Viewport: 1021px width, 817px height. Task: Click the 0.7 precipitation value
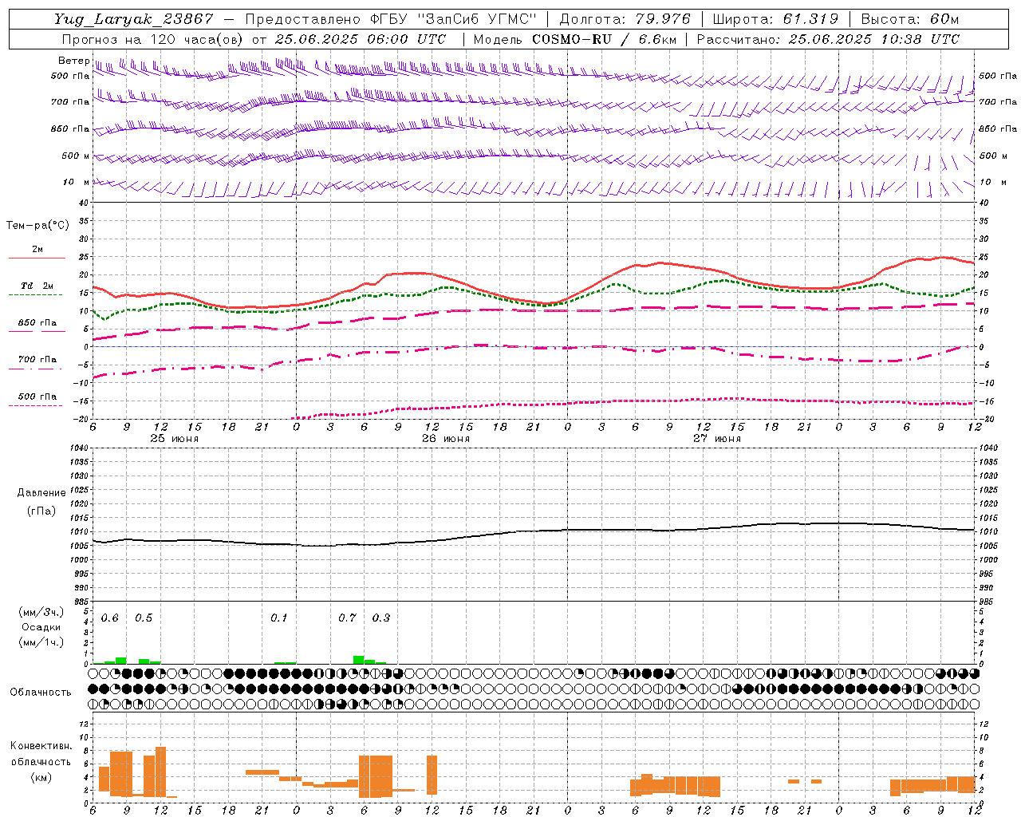pyautogui.click(x=347, y=618)
